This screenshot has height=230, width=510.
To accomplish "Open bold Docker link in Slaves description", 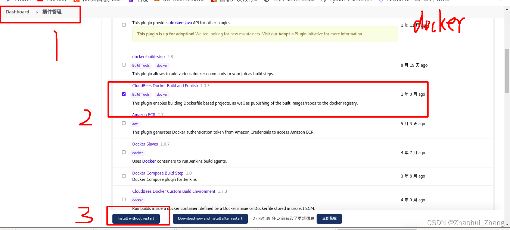I will coord(149,161).
